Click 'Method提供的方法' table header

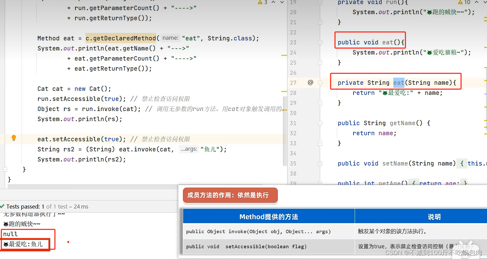[269, 217]
